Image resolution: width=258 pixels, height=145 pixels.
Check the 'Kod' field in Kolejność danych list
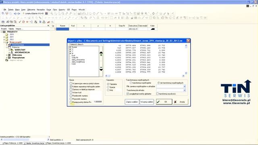coord(71,56)
